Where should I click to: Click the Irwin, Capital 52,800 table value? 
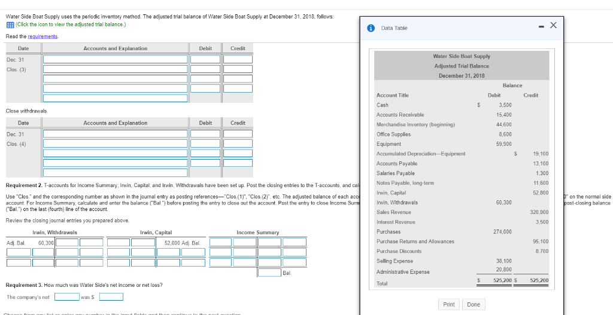[541, 193]
